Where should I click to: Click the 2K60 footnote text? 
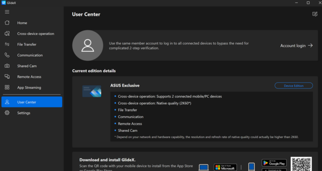pyautogui.click(x=206, y=137)
